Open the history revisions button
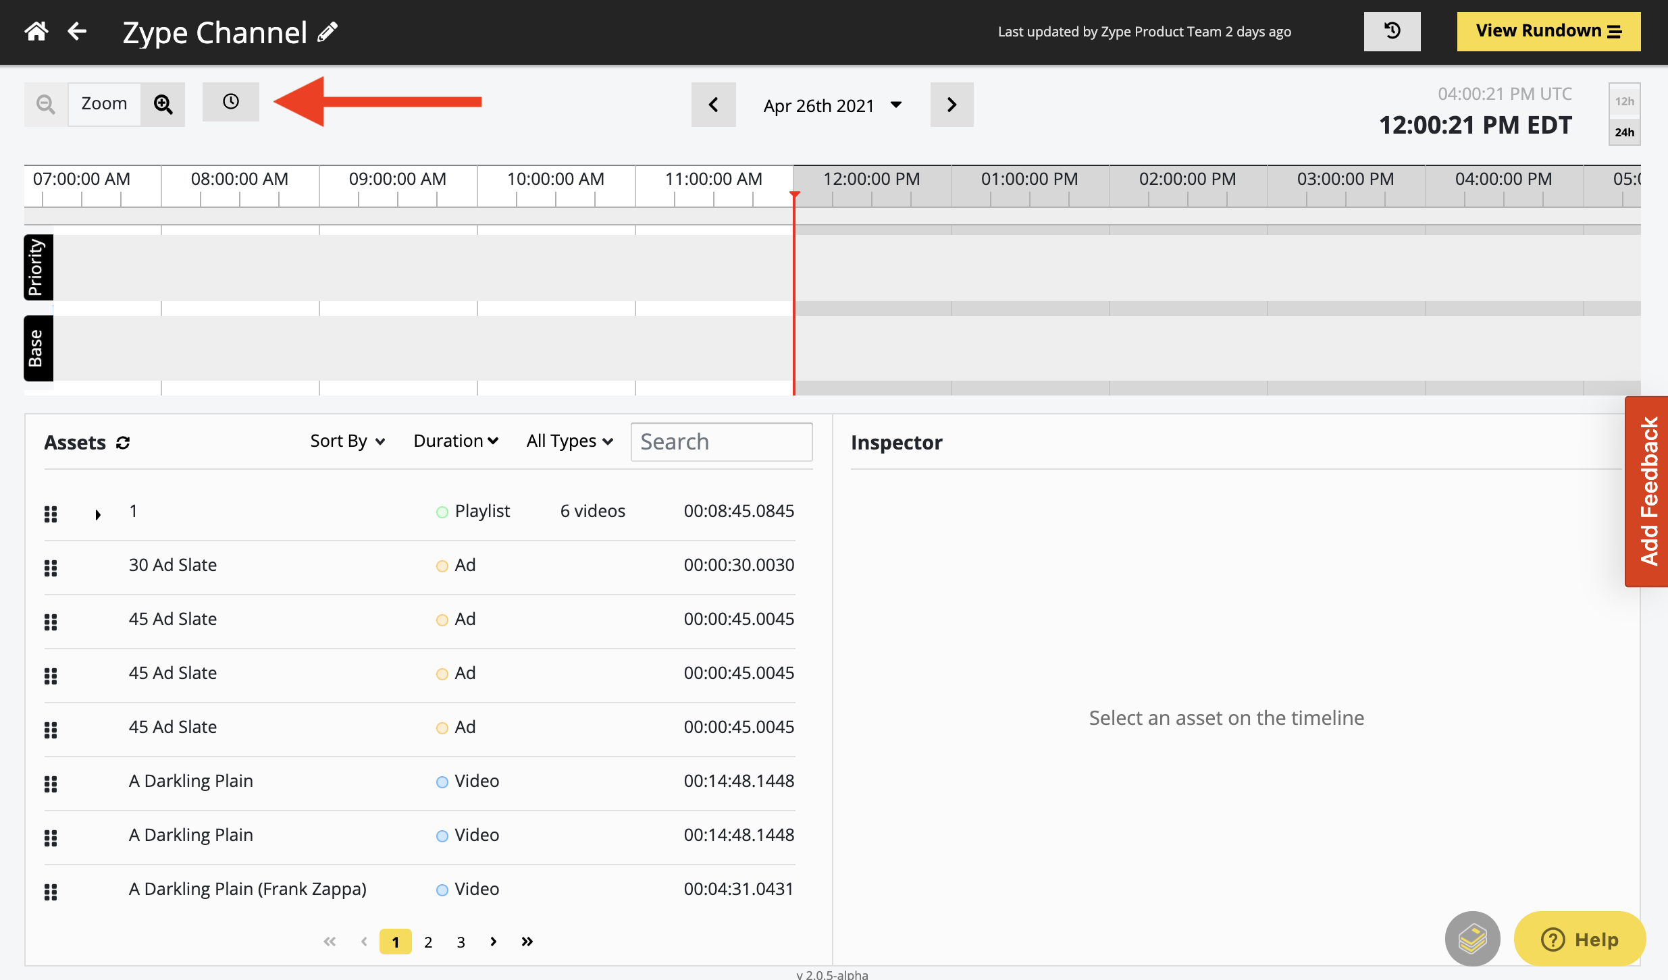The image size is (1668, 980). pos(1392,31)
